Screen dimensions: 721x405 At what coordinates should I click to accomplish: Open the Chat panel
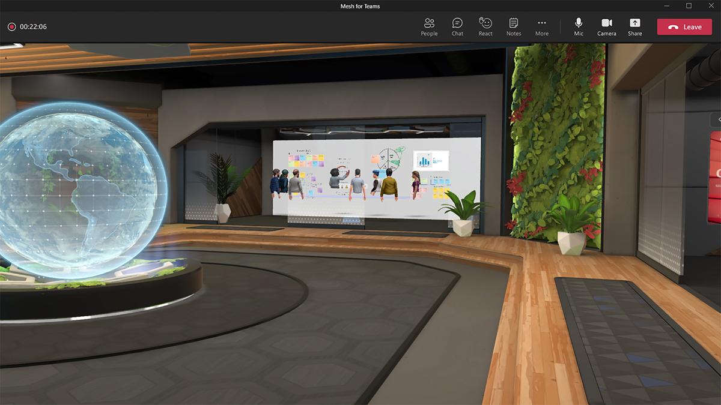pos(457,26)
